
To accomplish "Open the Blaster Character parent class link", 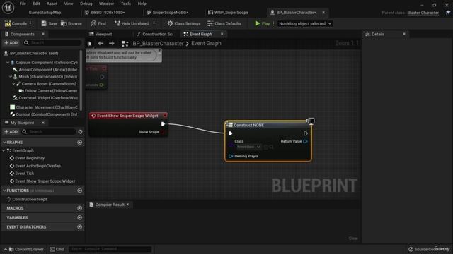I will pyautogui.click(x=423, y=13).
